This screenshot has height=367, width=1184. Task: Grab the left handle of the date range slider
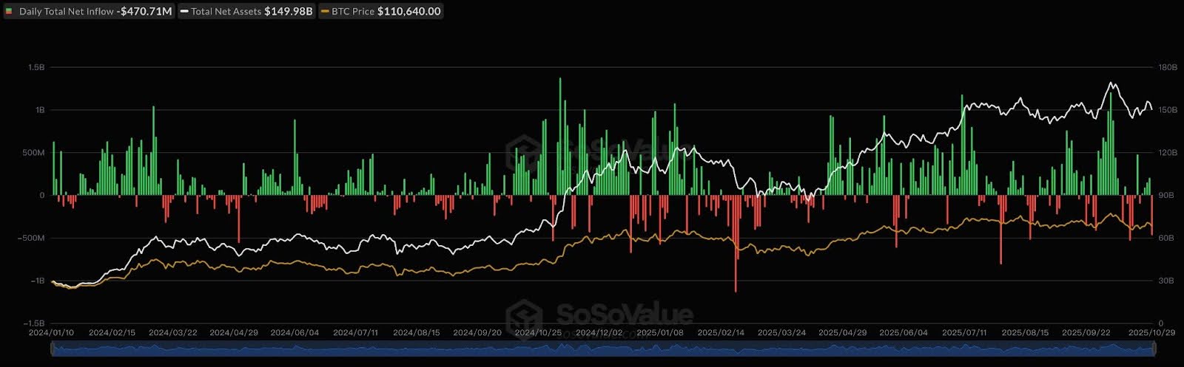[x=52, y=349]
